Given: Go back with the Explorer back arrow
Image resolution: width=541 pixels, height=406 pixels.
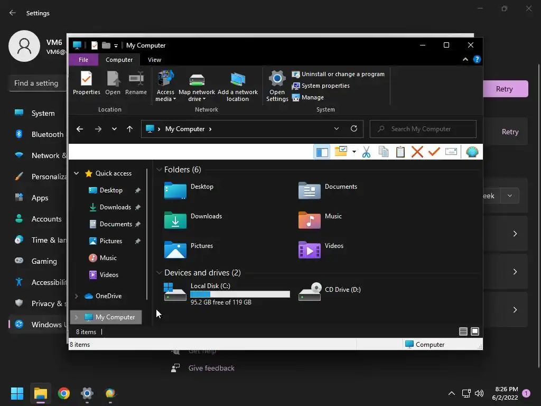Looking at the screenshot, I should [x=80, y=129].
